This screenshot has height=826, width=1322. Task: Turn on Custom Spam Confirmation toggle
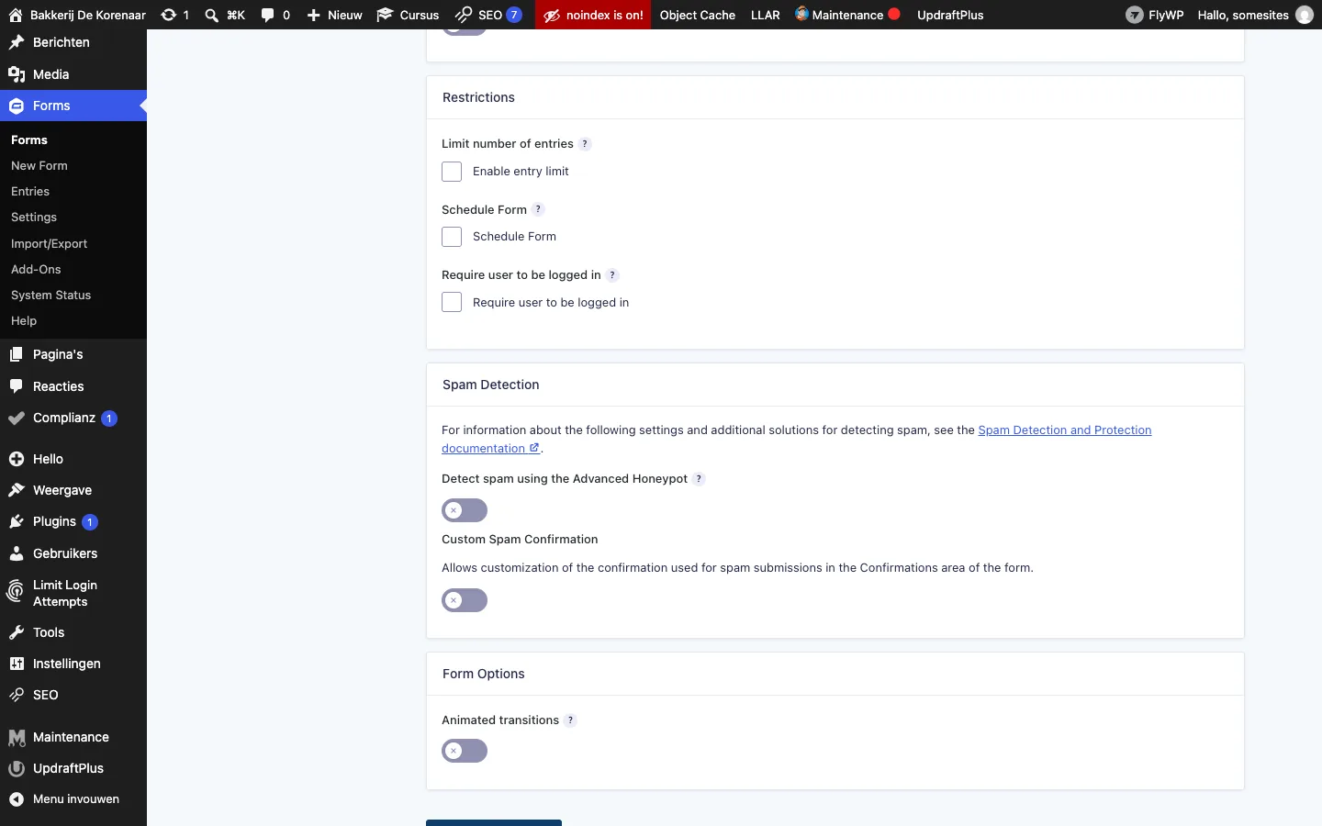click(465, 600)
